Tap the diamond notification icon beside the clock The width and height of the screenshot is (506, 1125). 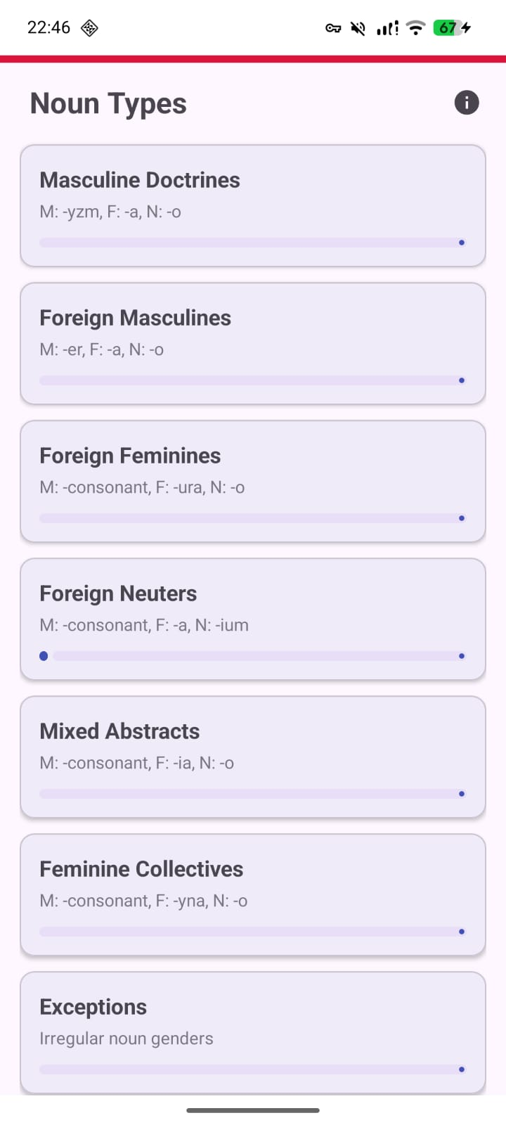[x=89, y=28]
